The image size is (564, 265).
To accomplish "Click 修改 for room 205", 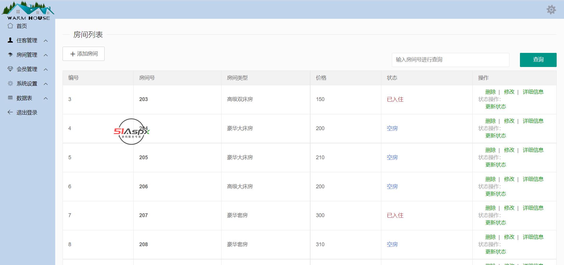I will coord(509,150).
